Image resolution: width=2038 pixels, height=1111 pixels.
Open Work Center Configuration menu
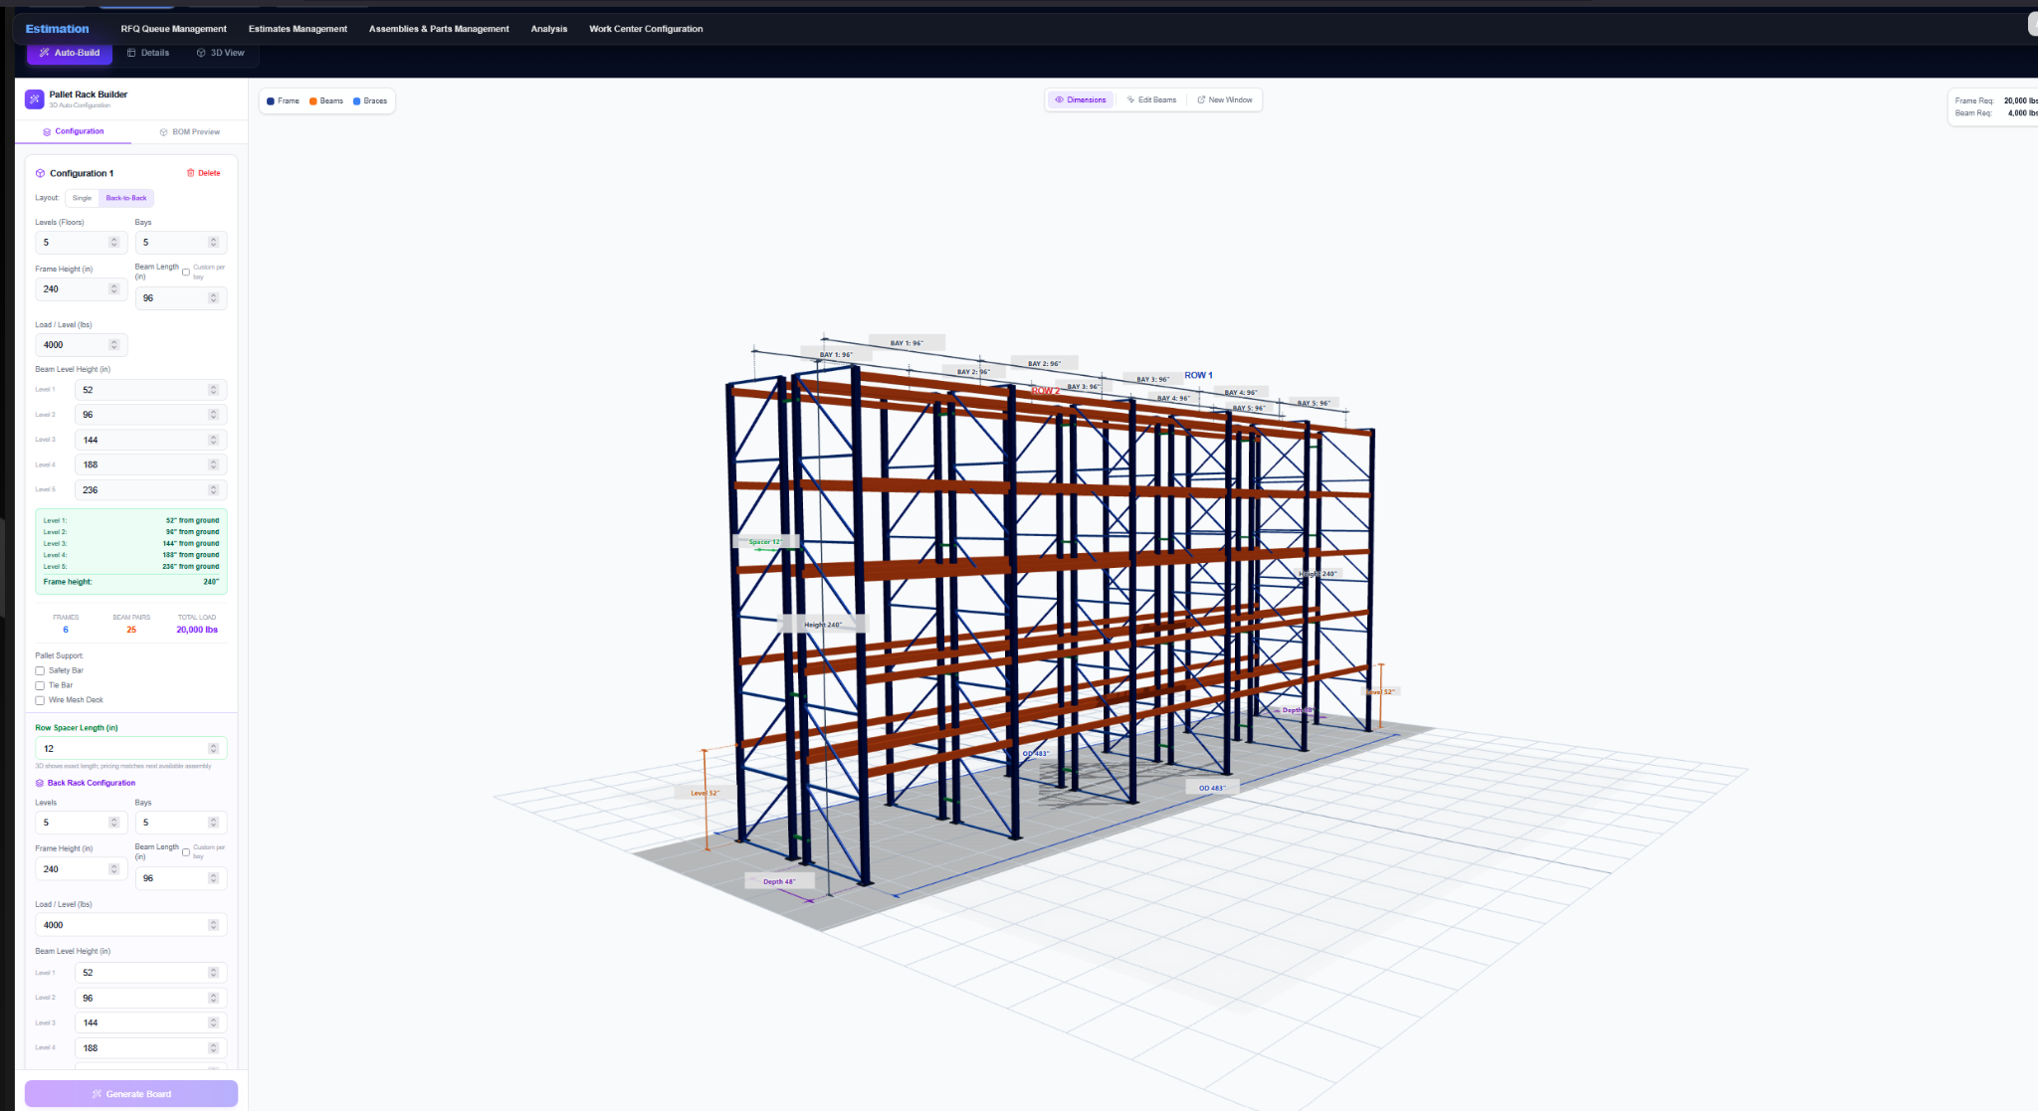pyautogui.click(x=646, y=29)
